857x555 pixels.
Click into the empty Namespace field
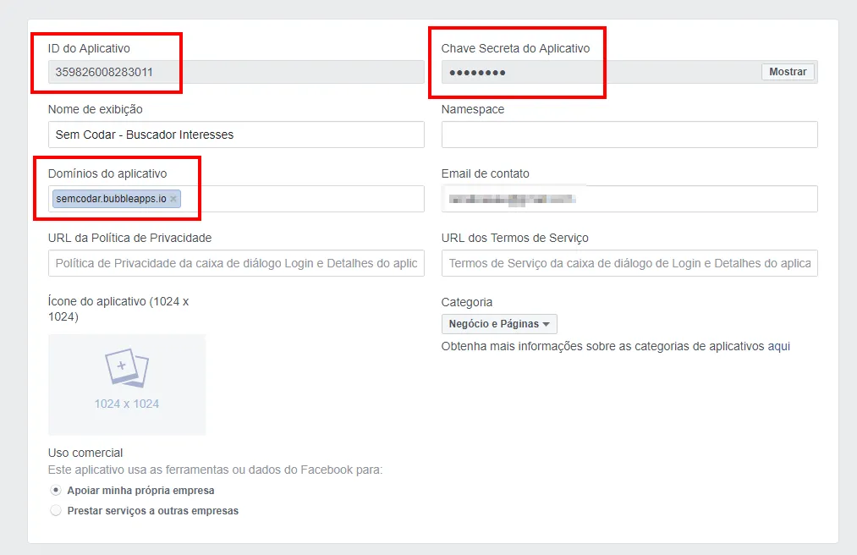click(629, 135)
